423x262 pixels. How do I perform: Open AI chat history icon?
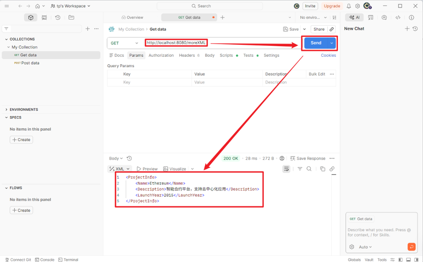tap(415, 29)
